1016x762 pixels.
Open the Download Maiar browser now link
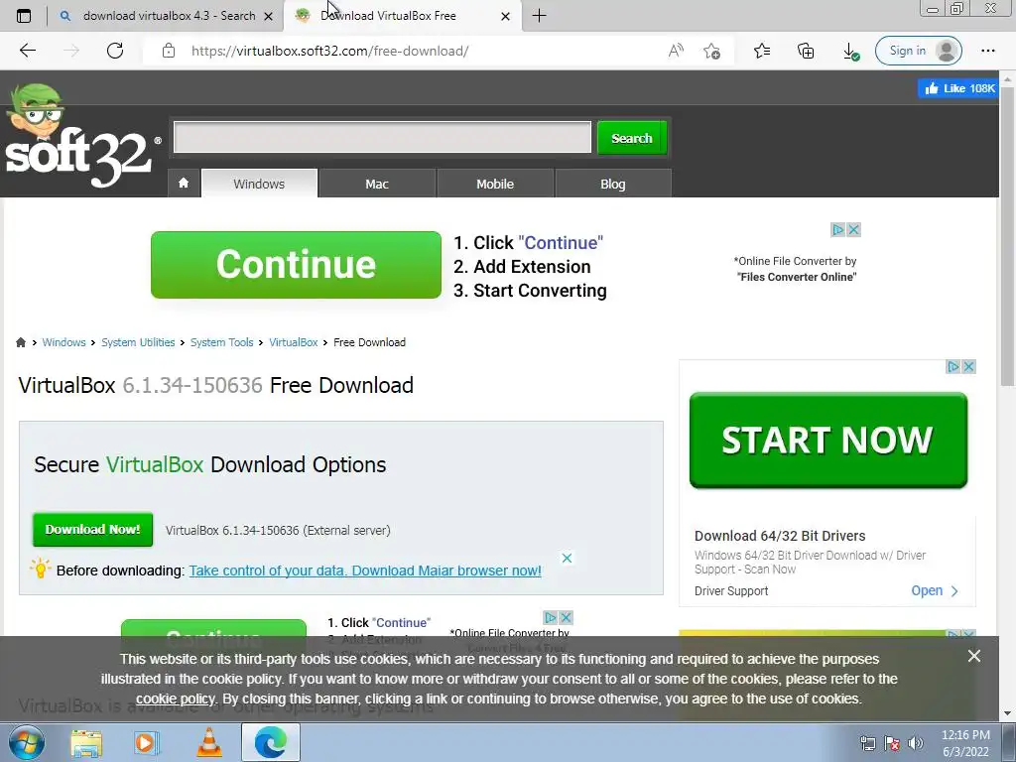point(365,571)
